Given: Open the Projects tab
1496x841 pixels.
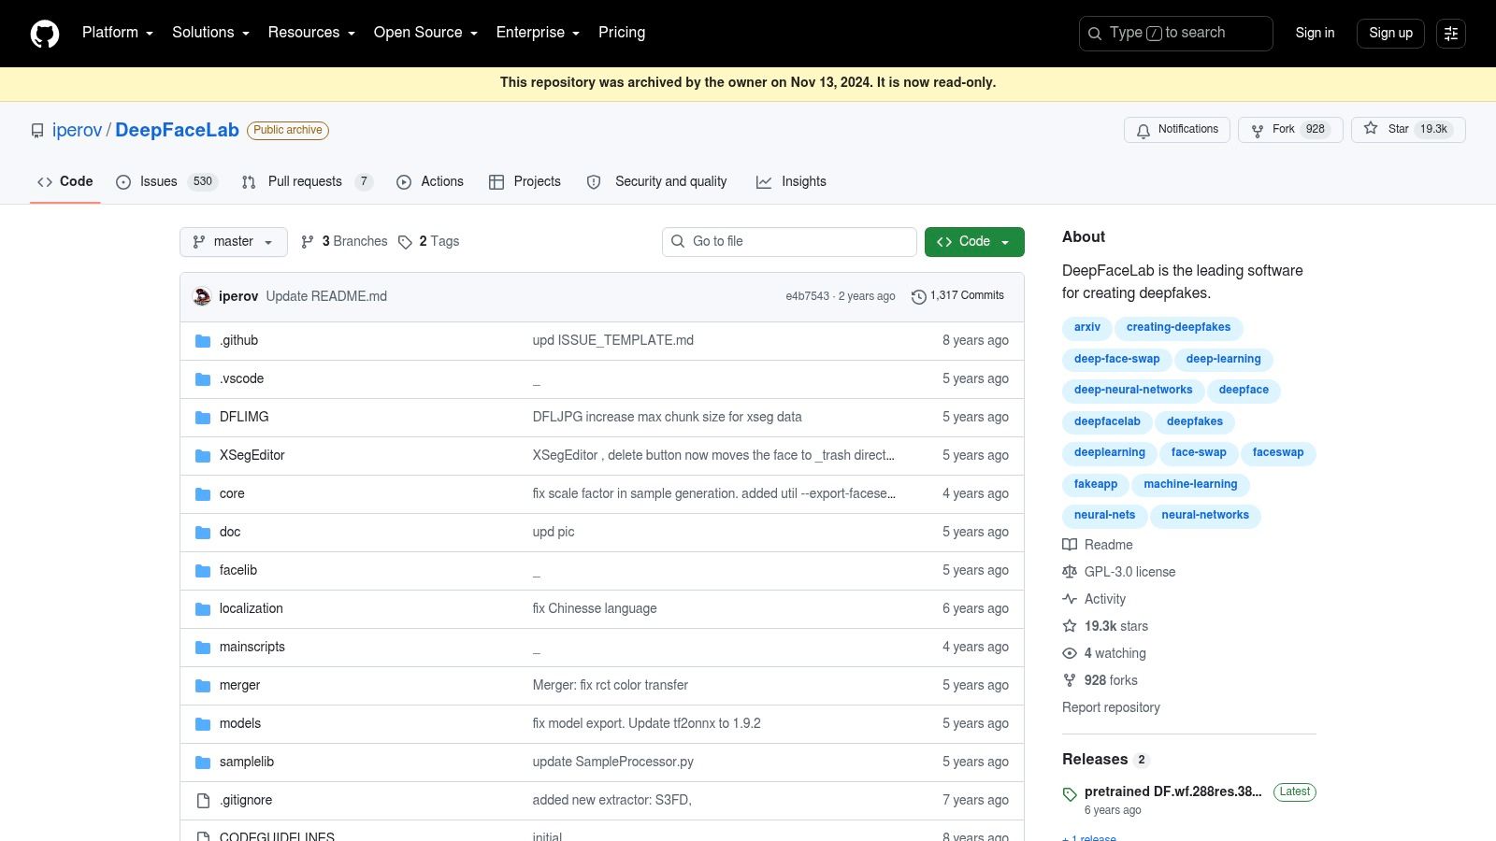Looking at the screenshot, I should (x=525, y=182).
